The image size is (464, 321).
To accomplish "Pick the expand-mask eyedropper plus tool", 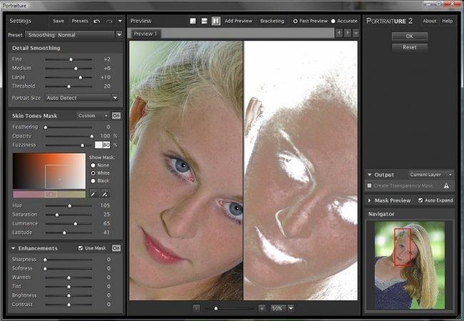I will (106, 194).
